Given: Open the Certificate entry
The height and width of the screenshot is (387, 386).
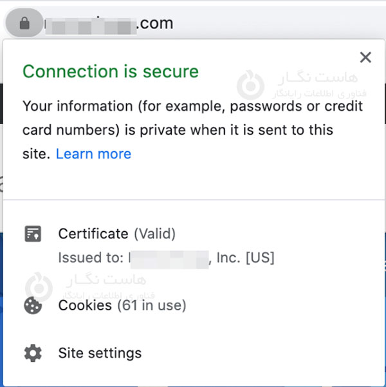Looking at the screenshot, I should [x=93, y=234].
